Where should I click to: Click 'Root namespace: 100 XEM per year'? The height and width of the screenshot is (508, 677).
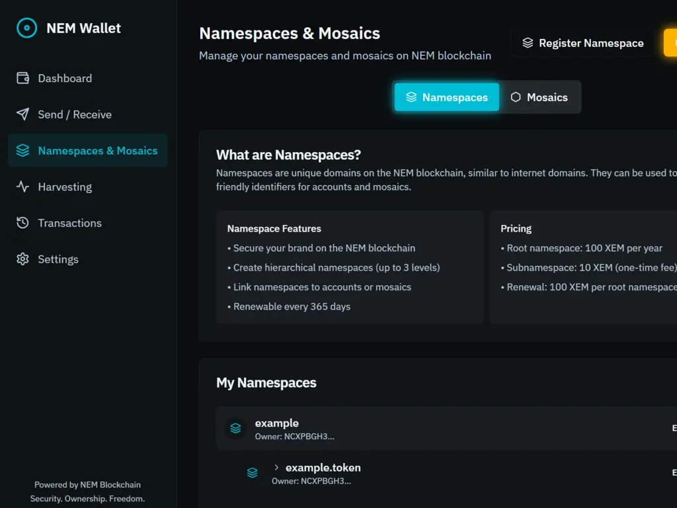pyautogui.click(x=581, y=248)
